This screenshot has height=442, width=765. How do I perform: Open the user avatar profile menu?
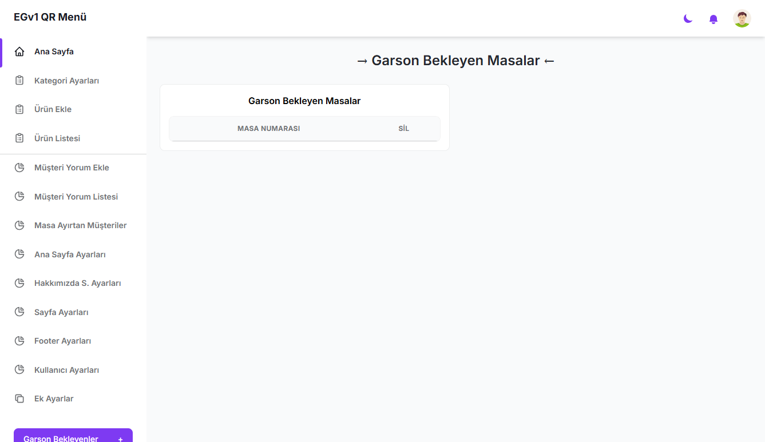[x=742, y=19]
